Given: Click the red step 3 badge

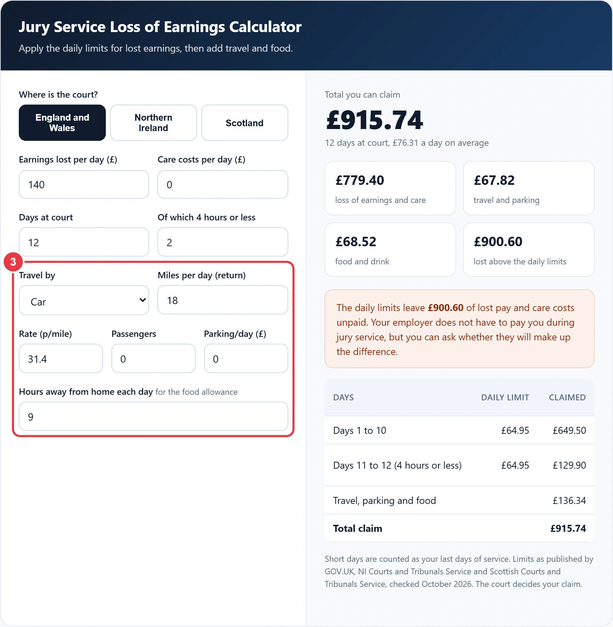Looking at the screenshot, I should [13, 262].
